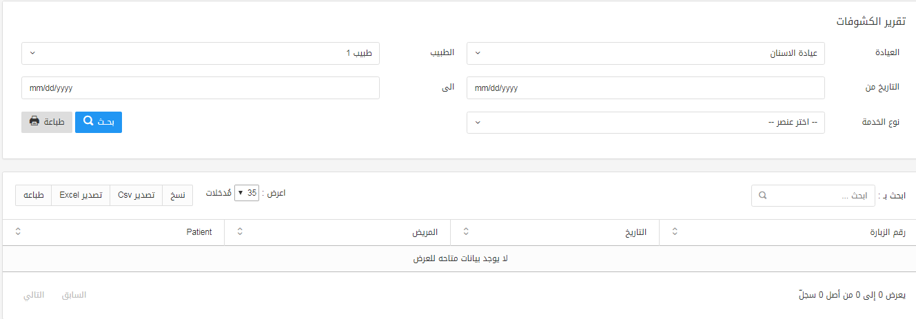
Task: Go to التالي next page
Action: (x=34, y=295)
